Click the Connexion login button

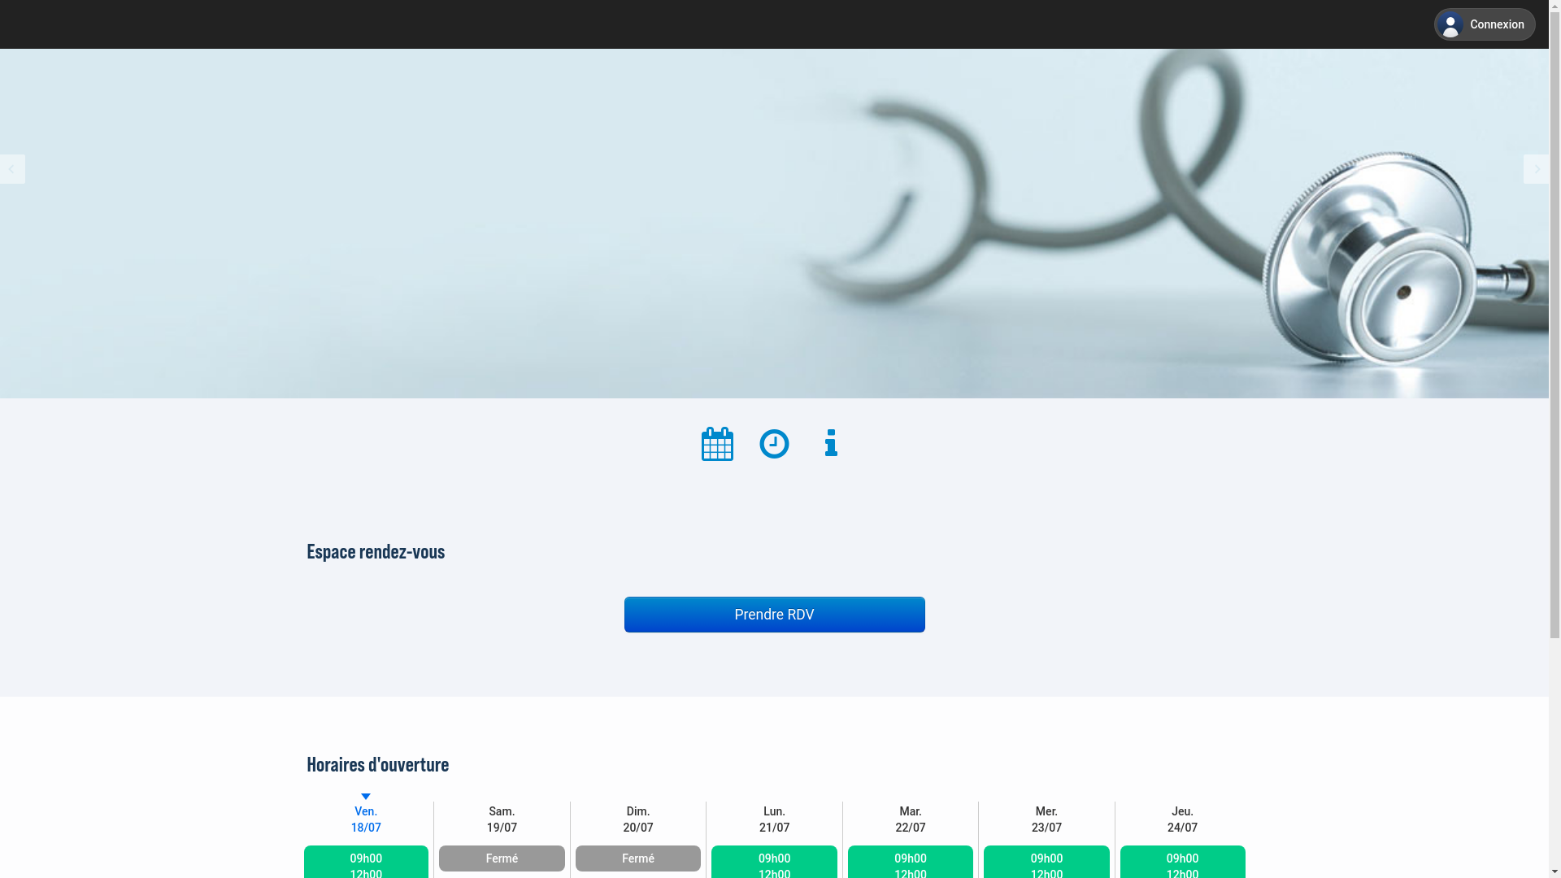pos(1485,24)
